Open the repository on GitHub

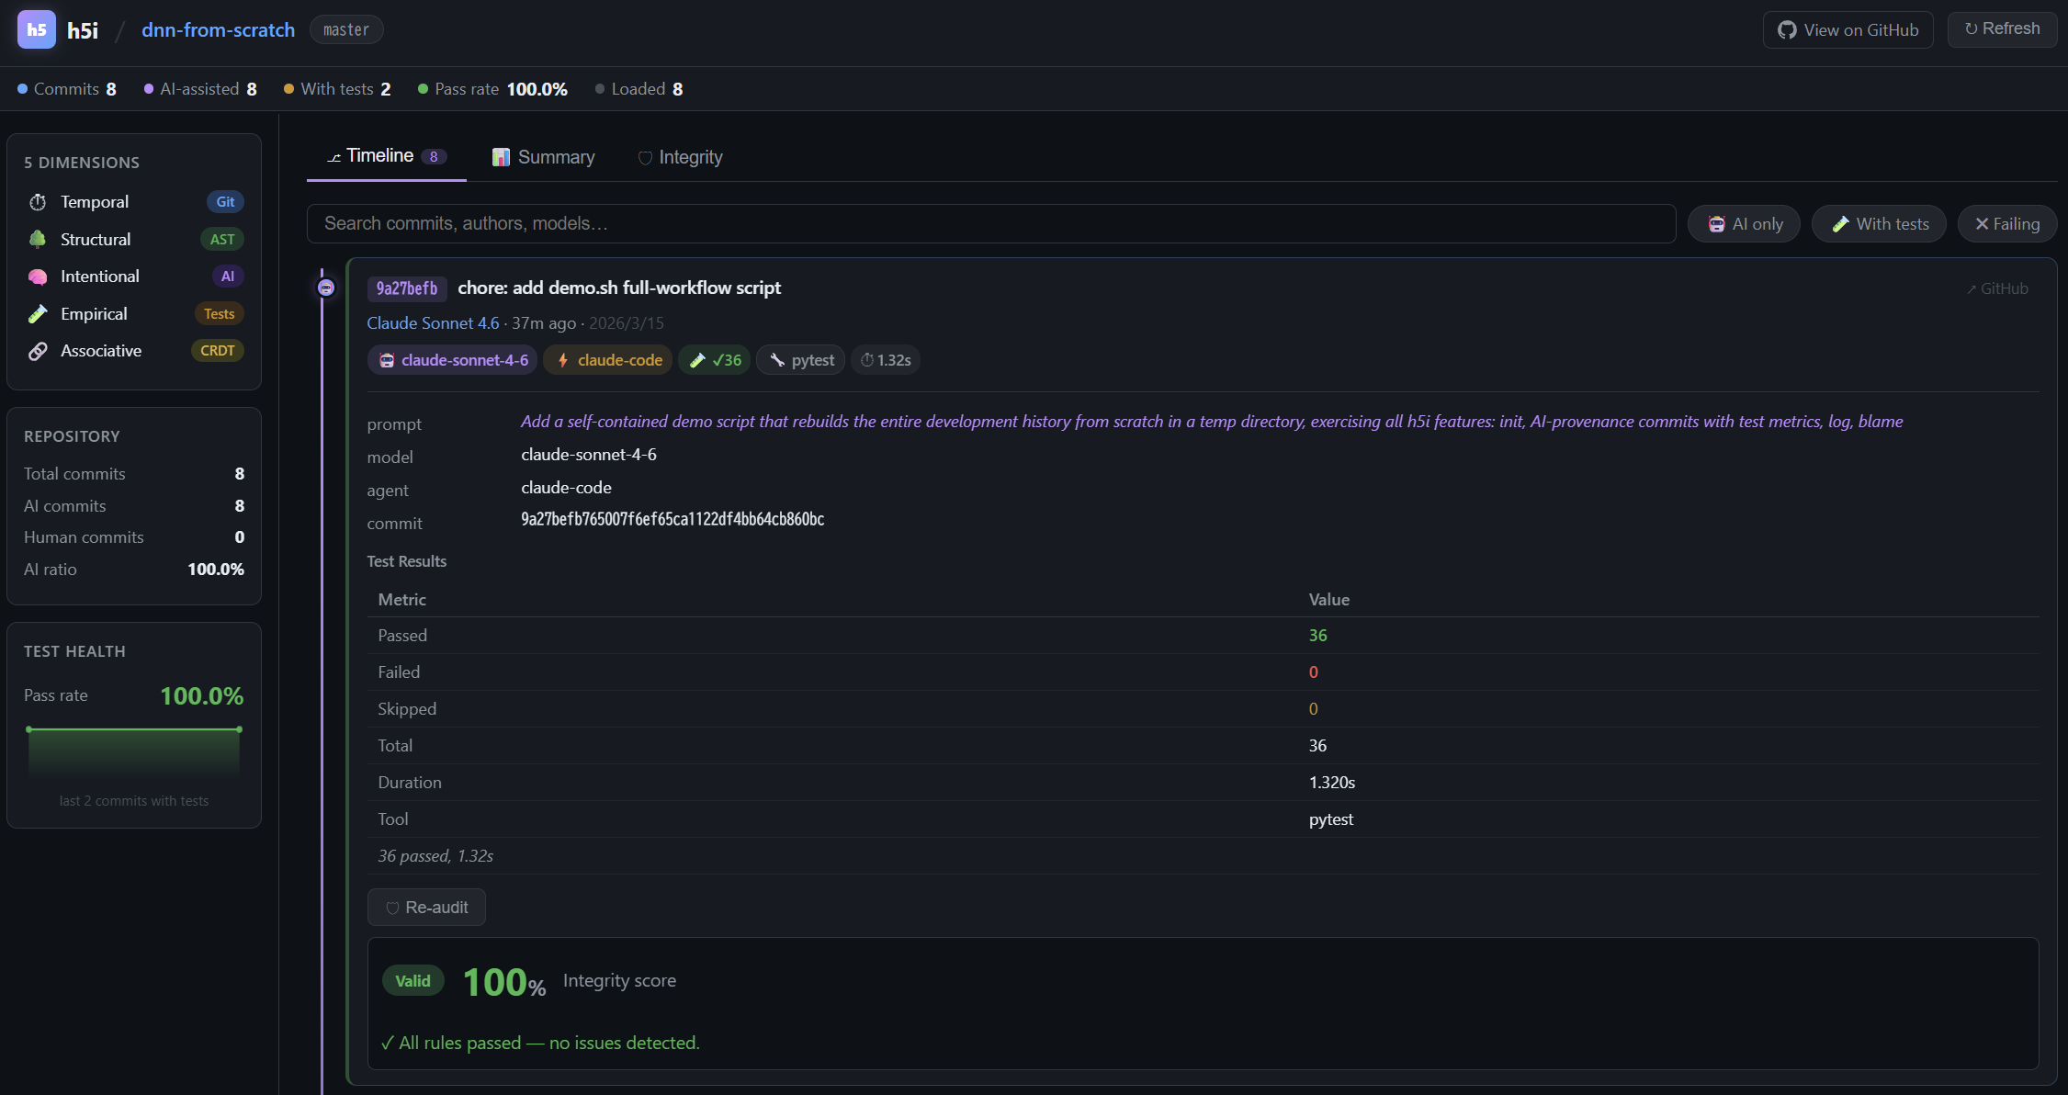[1848, 29]
